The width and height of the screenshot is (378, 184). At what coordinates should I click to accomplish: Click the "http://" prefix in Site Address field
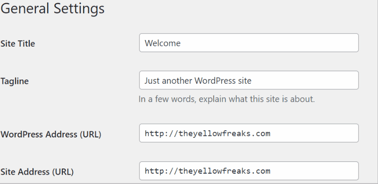pyautogui.click(x=162, y=171)
